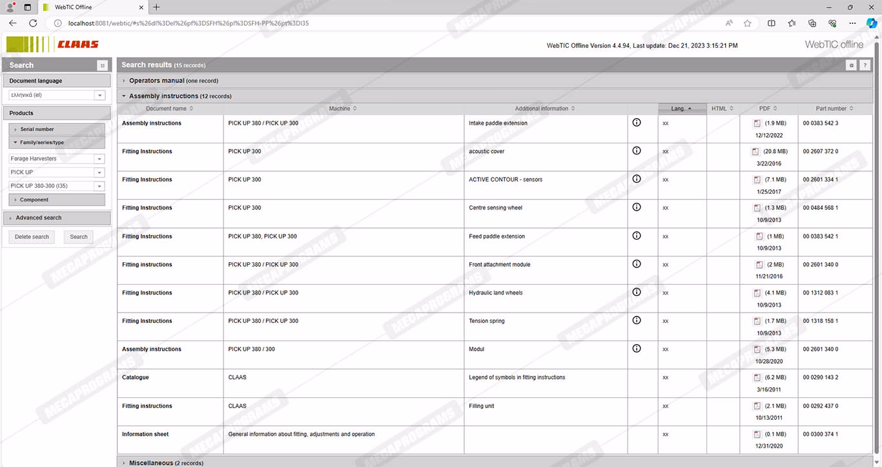The width and height of the screenshot is (882, 467).
Task: Click the Search button
Action: [x=79, y=237]
